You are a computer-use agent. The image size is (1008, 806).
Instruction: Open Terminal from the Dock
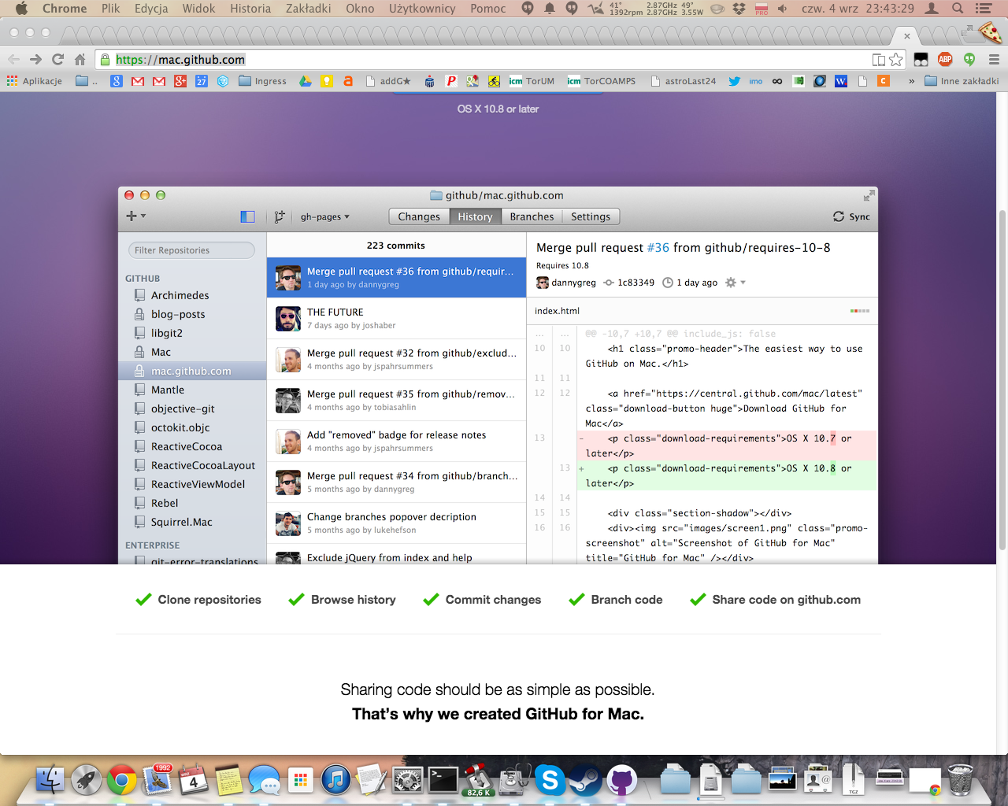pyautogui.click(x=443, y=780)
